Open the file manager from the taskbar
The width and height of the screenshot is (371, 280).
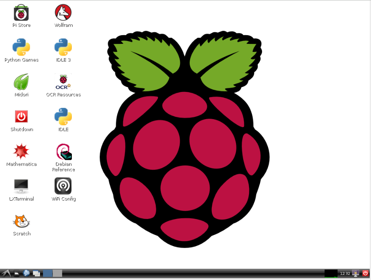[16, 273]
